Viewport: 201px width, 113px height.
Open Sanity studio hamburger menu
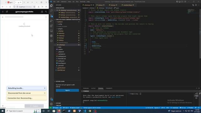tap(3, 12)
